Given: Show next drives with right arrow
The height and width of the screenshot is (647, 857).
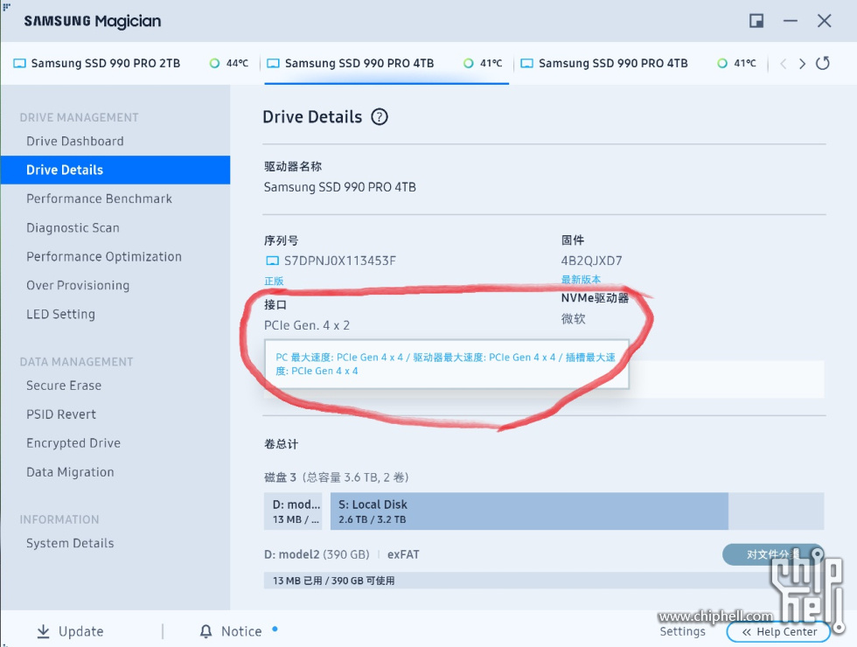Looking at the screenshot, I should point(802,64).
